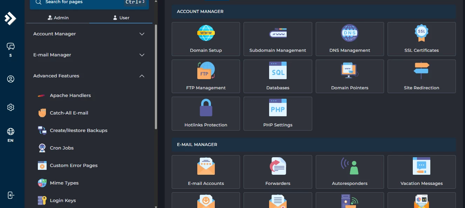Select Site Redirection

point(421,76)
